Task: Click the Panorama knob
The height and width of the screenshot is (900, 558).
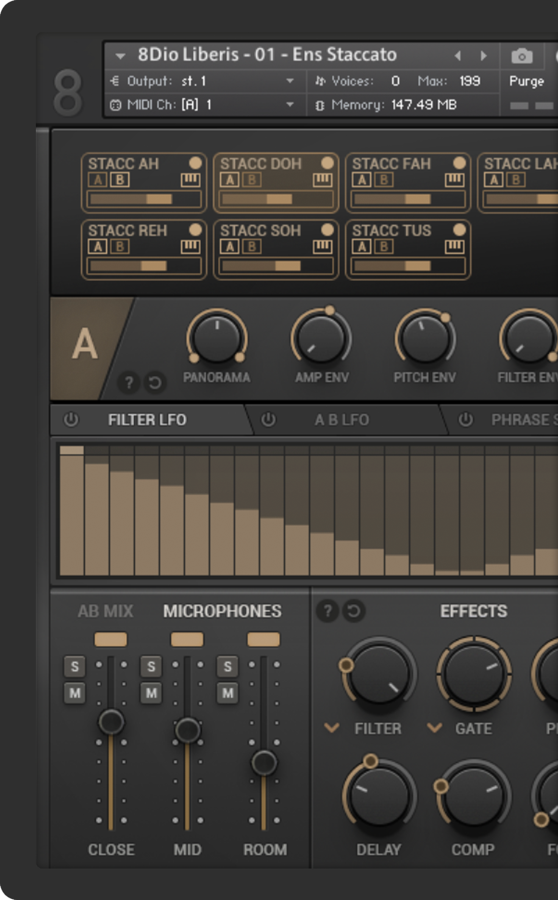Action: (x=217, y=338)
